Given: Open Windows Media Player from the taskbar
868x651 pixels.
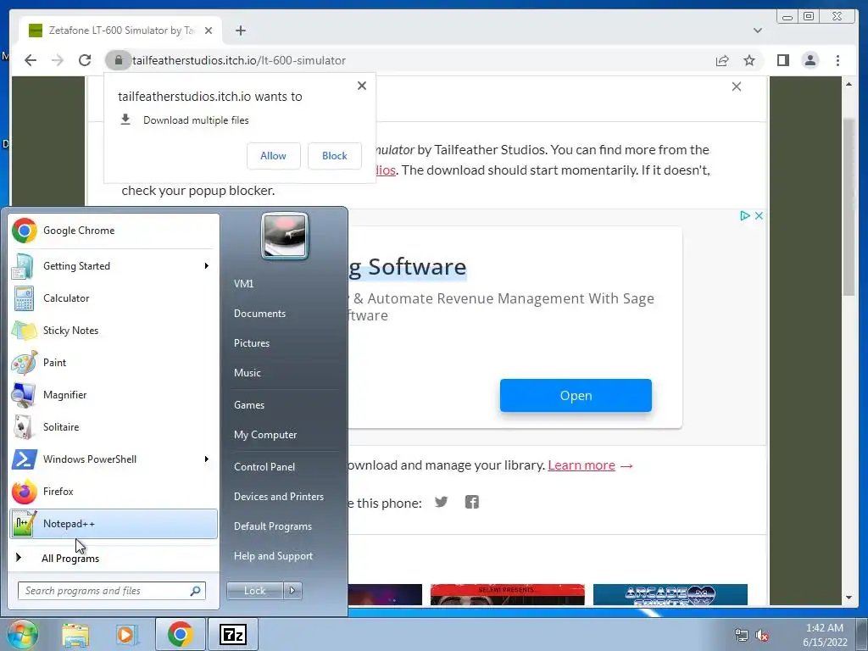Looking at the screenshot, I should pyautogui.click(x=127, y=634).
